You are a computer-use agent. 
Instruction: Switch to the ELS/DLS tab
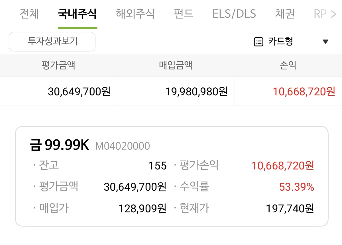coord(234,14)
